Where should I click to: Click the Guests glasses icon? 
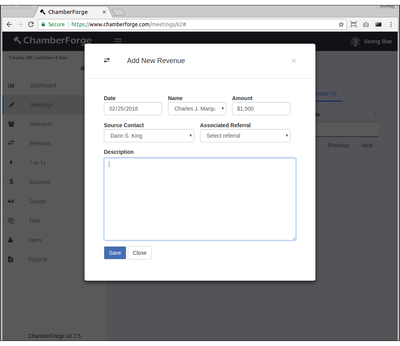pyautogui.click(x=11, y=201)
